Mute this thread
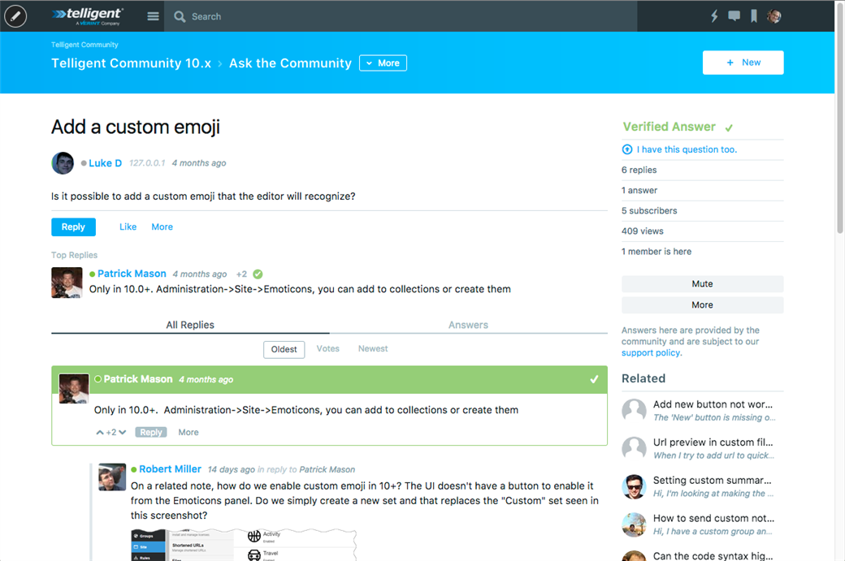This screenshot has width=845, height=561. tap(702, 283)
